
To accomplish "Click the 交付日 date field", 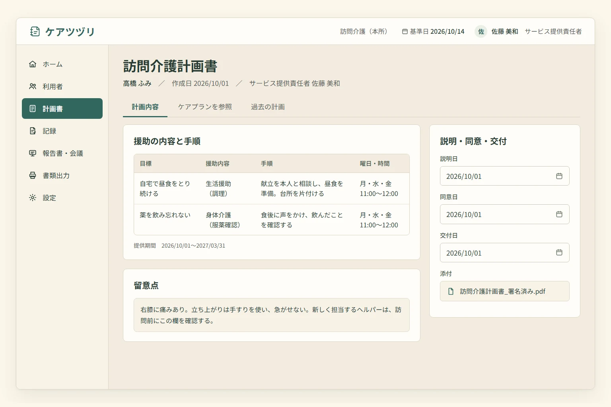I will 504,253.
